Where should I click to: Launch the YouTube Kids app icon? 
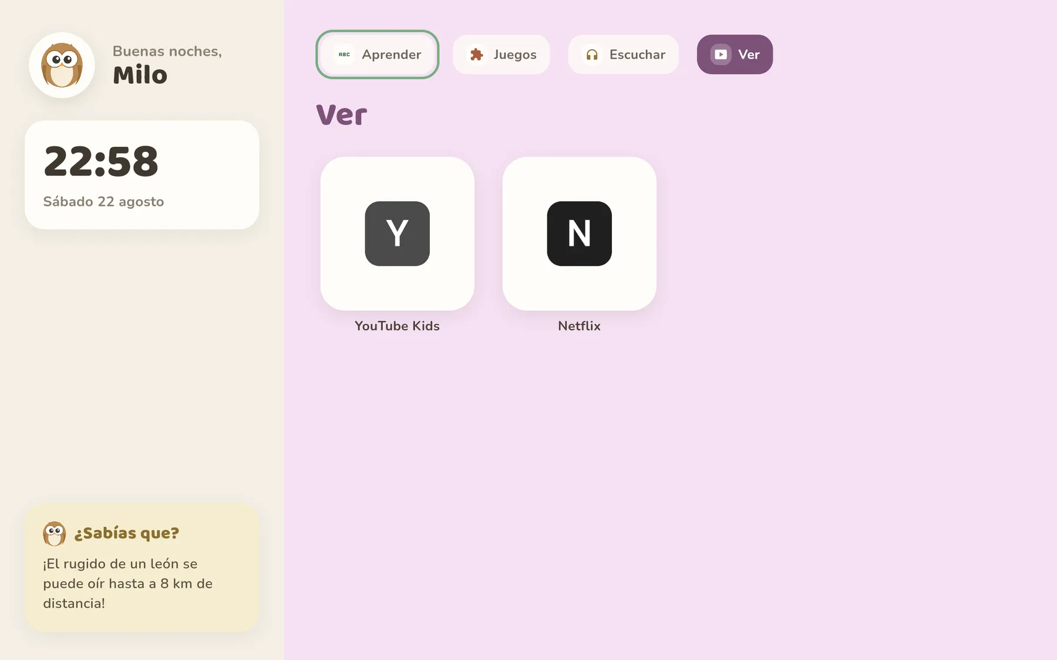pyautogui.click(x=397, y=233)
